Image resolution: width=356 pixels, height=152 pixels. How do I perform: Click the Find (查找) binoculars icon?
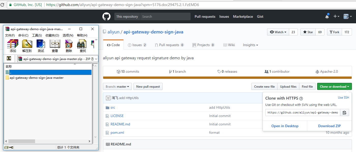pos(83,46)
